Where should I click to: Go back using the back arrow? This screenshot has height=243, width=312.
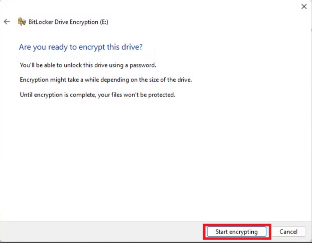pos(7,21)
